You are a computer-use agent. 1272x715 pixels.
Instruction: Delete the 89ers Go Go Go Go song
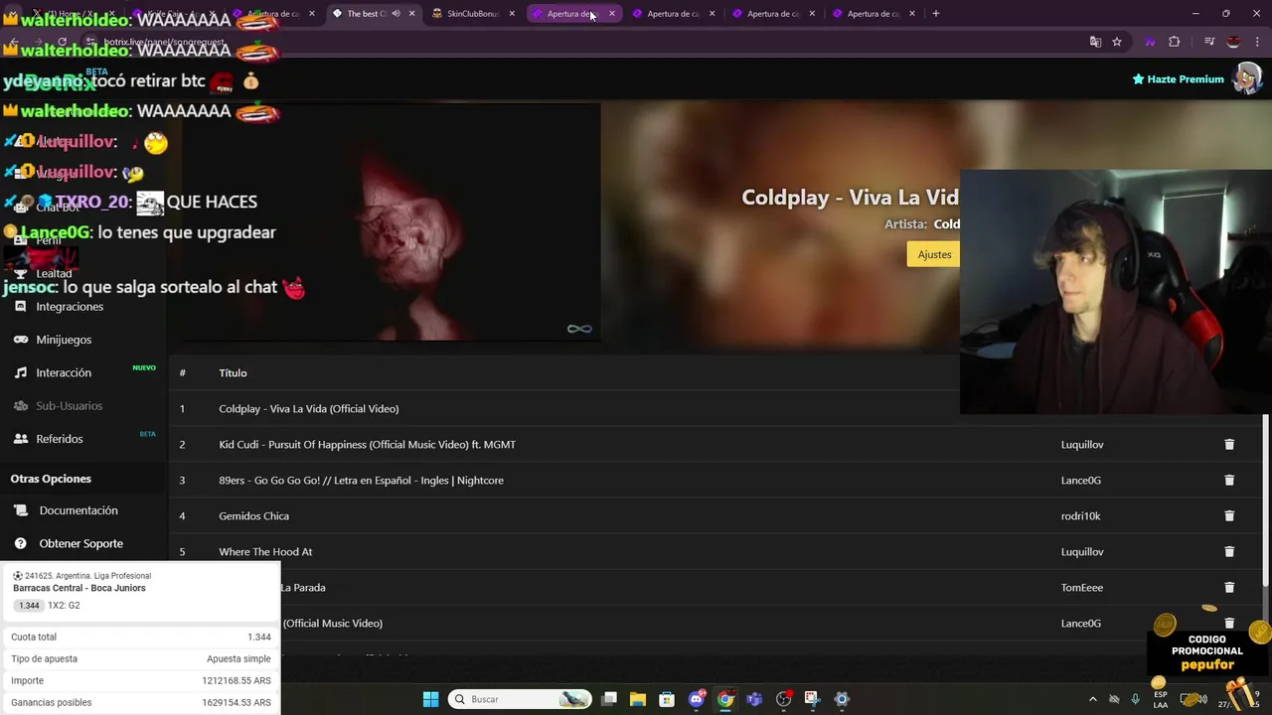click(x=1229, y=481)
